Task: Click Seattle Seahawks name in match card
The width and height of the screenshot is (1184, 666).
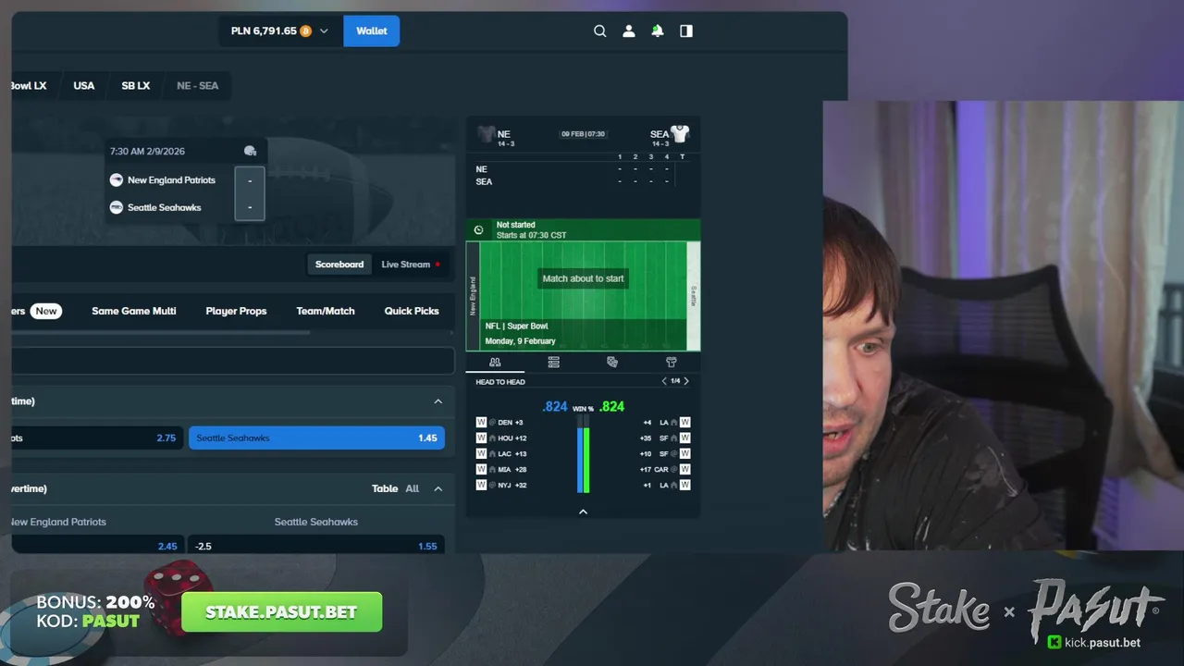Action: (x=164, y=207)
